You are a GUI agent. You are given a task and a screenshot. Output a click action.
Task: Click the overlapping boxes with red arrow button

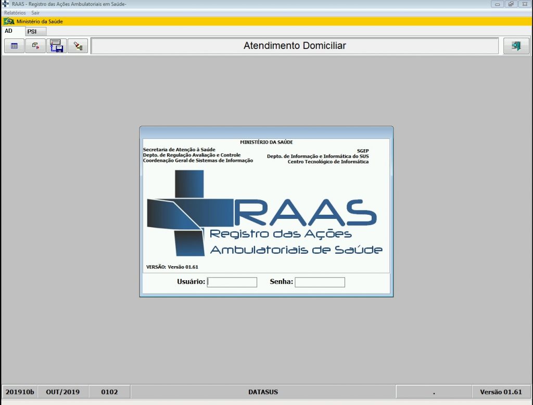35,46
